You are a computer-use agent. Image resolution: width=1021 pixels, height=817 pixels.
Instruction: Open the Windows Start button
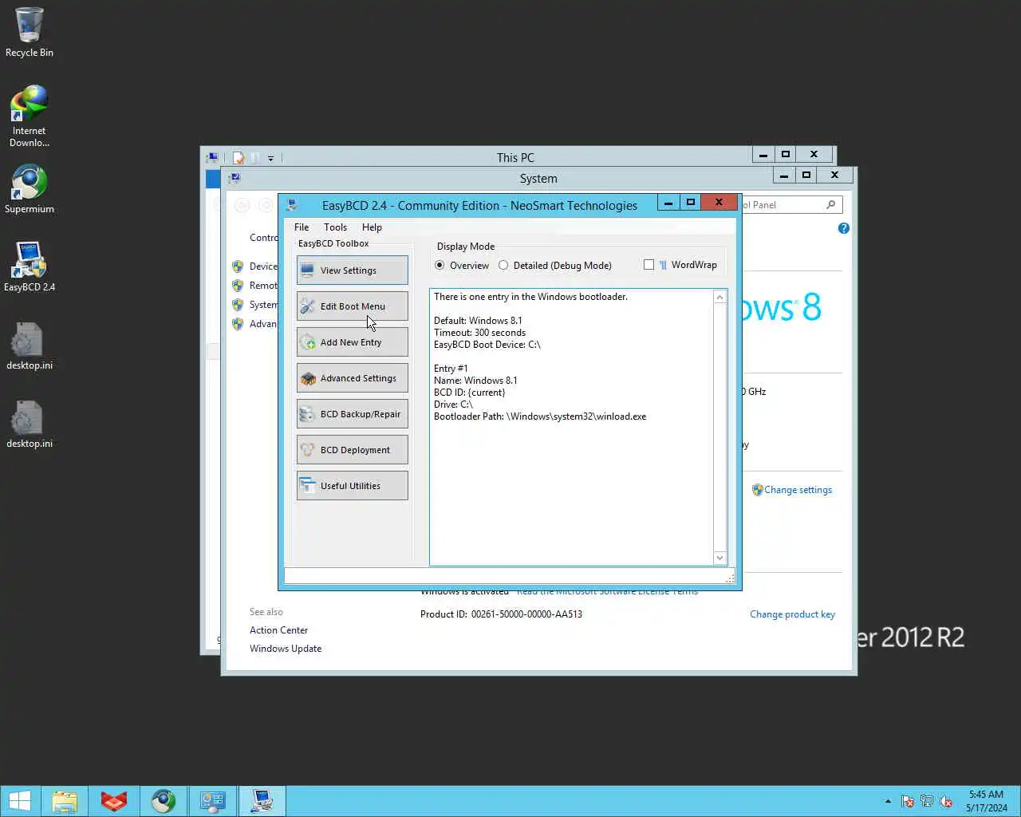pos(19,801)
